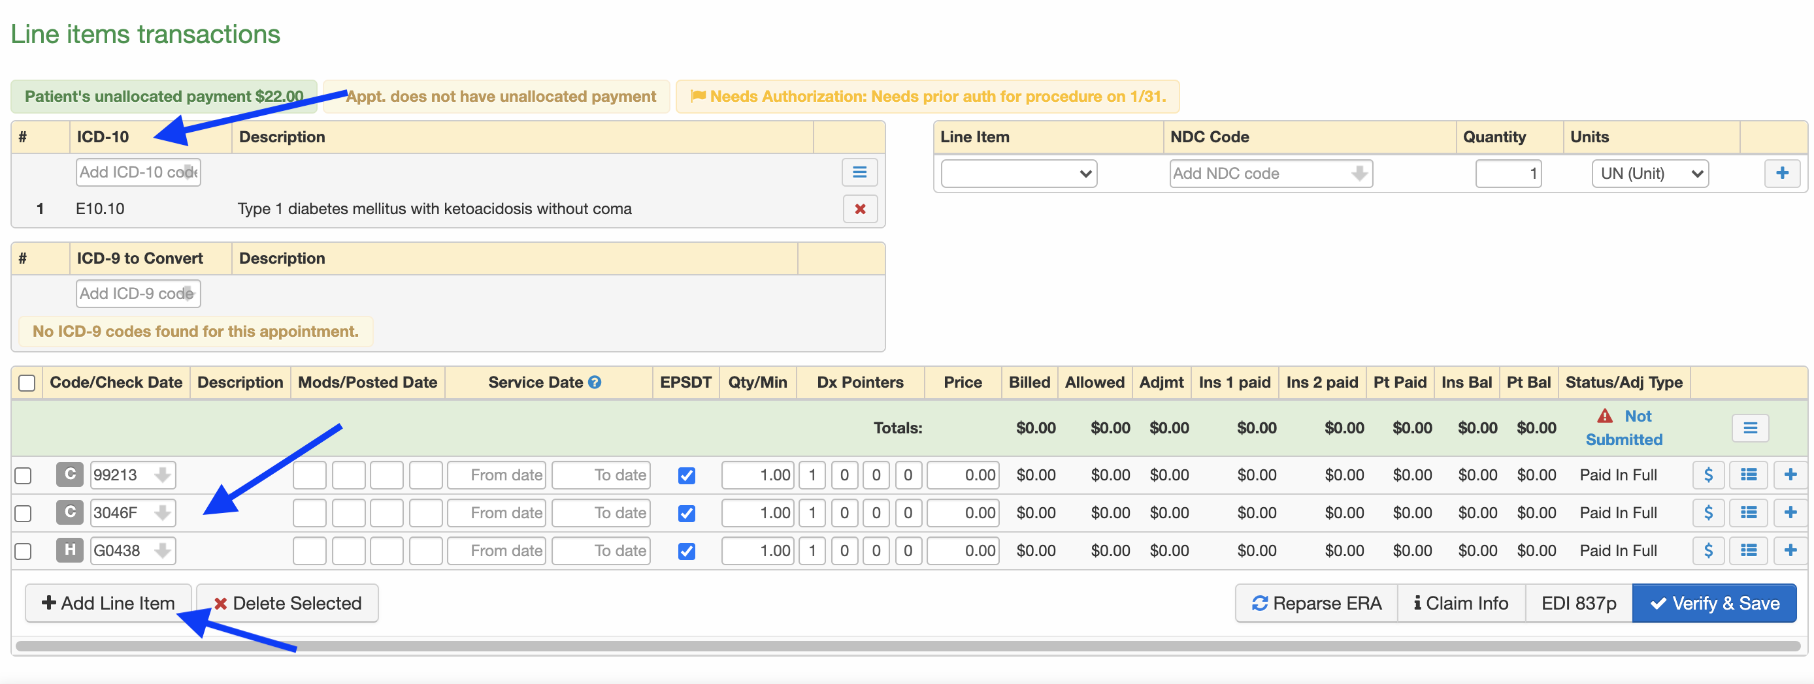Image resolution: width=1814 pixels, height=684 pixels.
Task: Click the Add ICD-10 code input
Action: click(138, 172)
